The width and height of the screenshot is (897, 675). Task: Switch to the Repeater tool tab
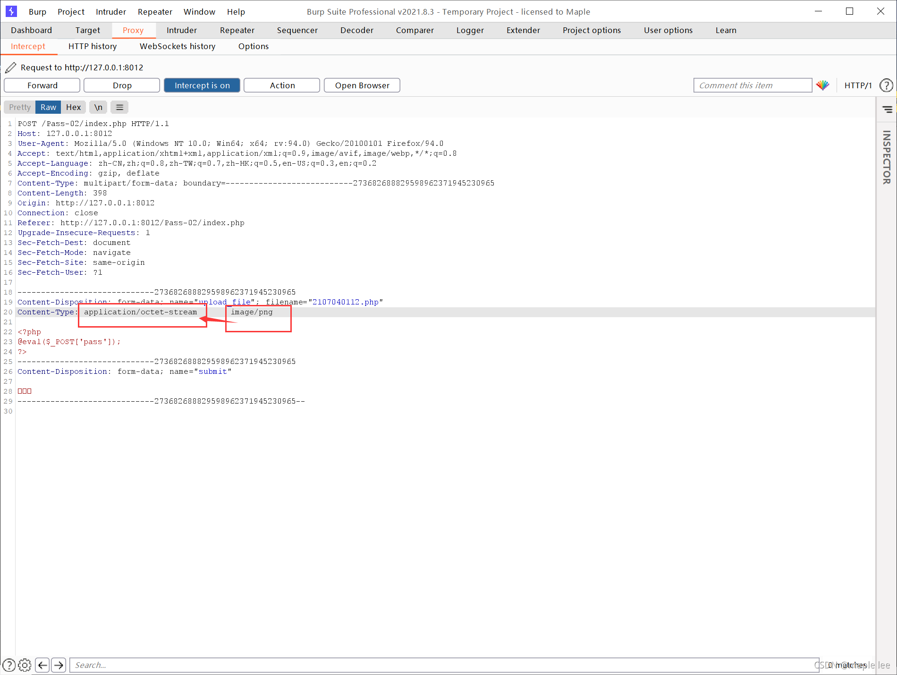(x=237, y=30)
